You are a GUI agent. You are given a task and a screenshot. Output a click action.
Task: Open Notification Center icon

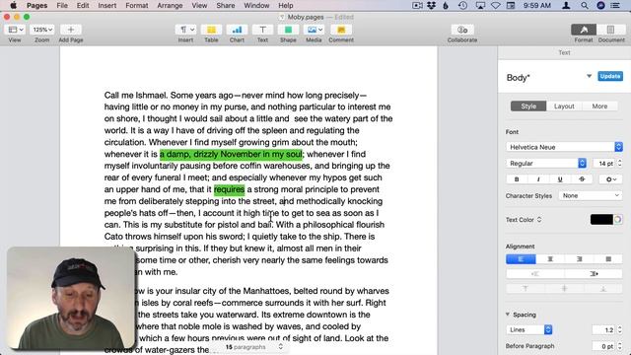point(615,5)
